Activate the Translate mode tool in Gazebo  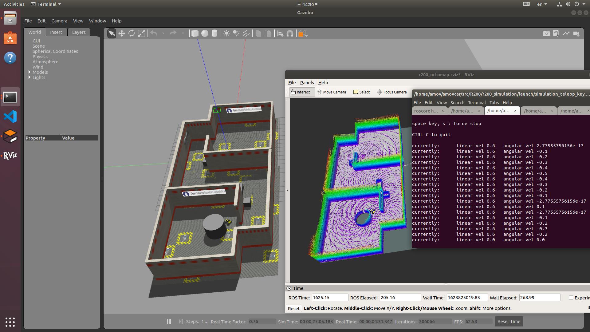[122, 34]
